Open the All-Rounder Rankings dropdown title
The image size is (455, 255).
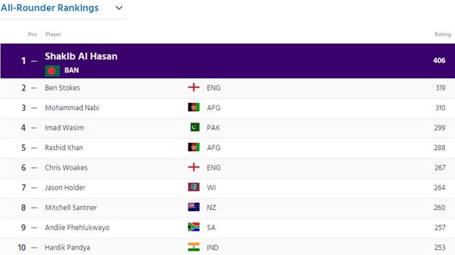point(50,8)
